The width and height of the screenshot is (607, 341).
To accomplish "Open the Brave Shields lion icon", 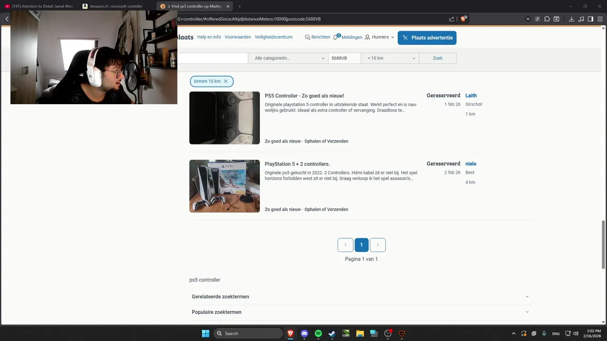I will 464,19.
